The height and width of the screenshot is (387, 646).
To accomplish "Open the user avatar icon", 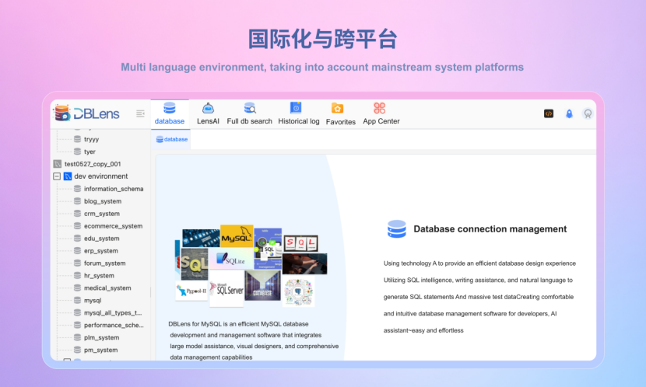I will 588,113.
